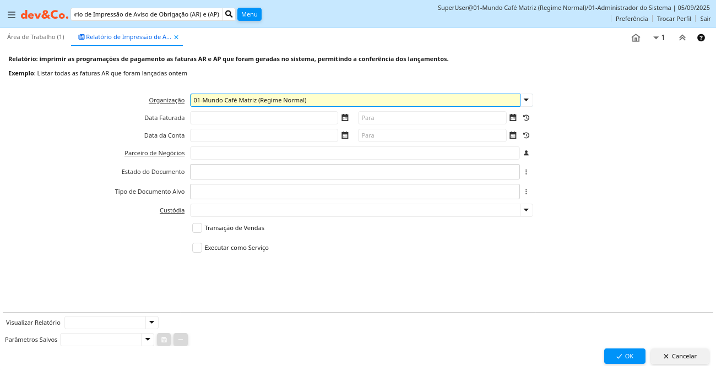Click the search magnifier icon
The image size is (716, 371).
(229, 14)
